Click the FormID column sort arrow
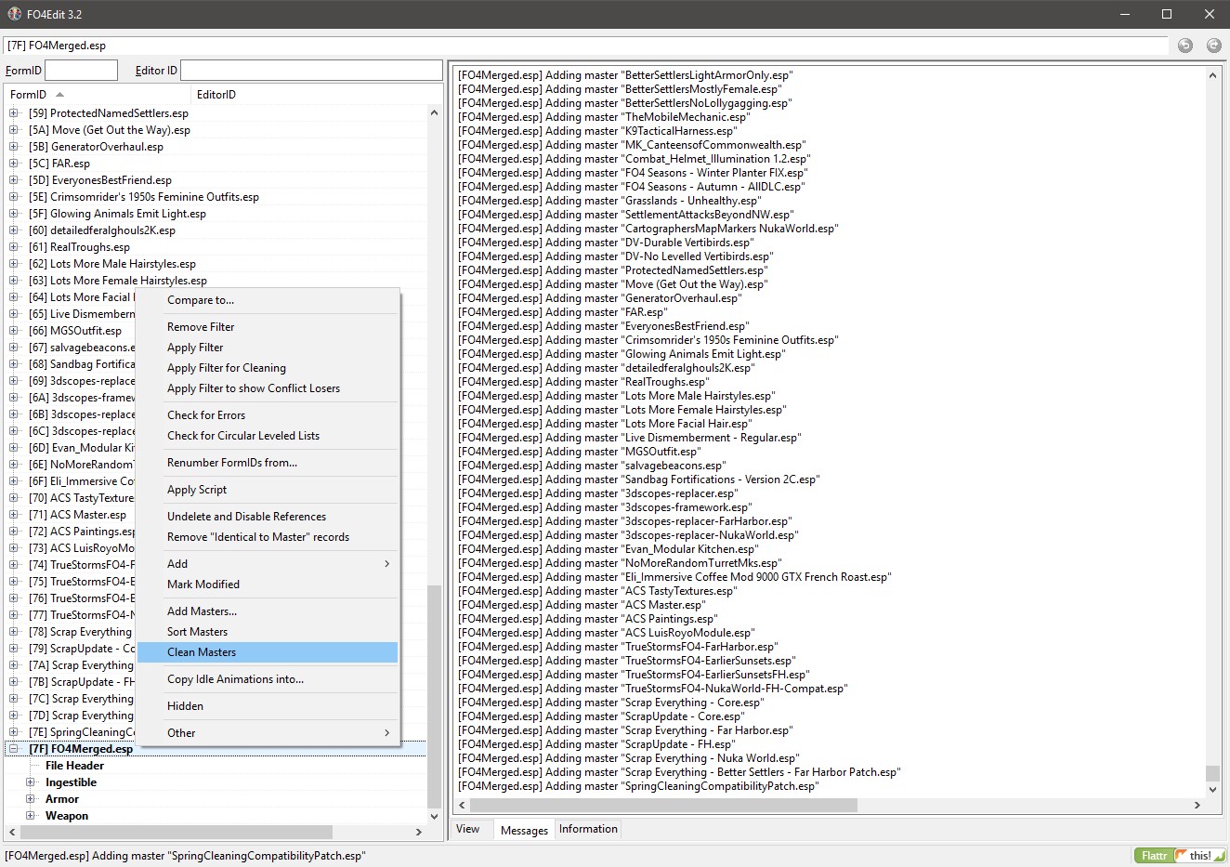This screenshot has height=867, width=1230. (59, 95)
